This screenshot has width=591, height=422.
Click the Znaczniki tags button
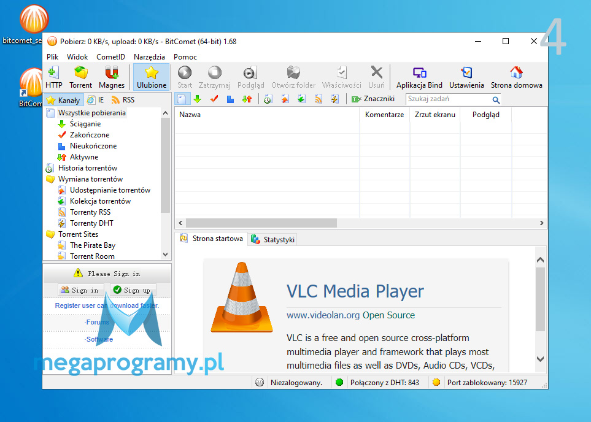coord(373,99)
